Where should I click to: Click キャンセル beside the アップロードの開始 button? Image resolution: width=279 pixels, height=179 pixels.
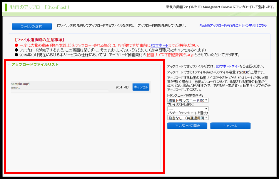click(230, 126)
